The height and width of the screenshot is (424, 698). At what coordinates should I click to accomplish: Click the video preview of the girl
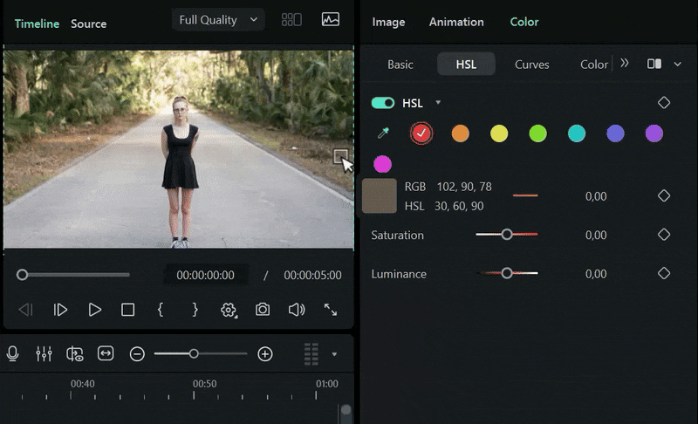[x=179, y=149]
